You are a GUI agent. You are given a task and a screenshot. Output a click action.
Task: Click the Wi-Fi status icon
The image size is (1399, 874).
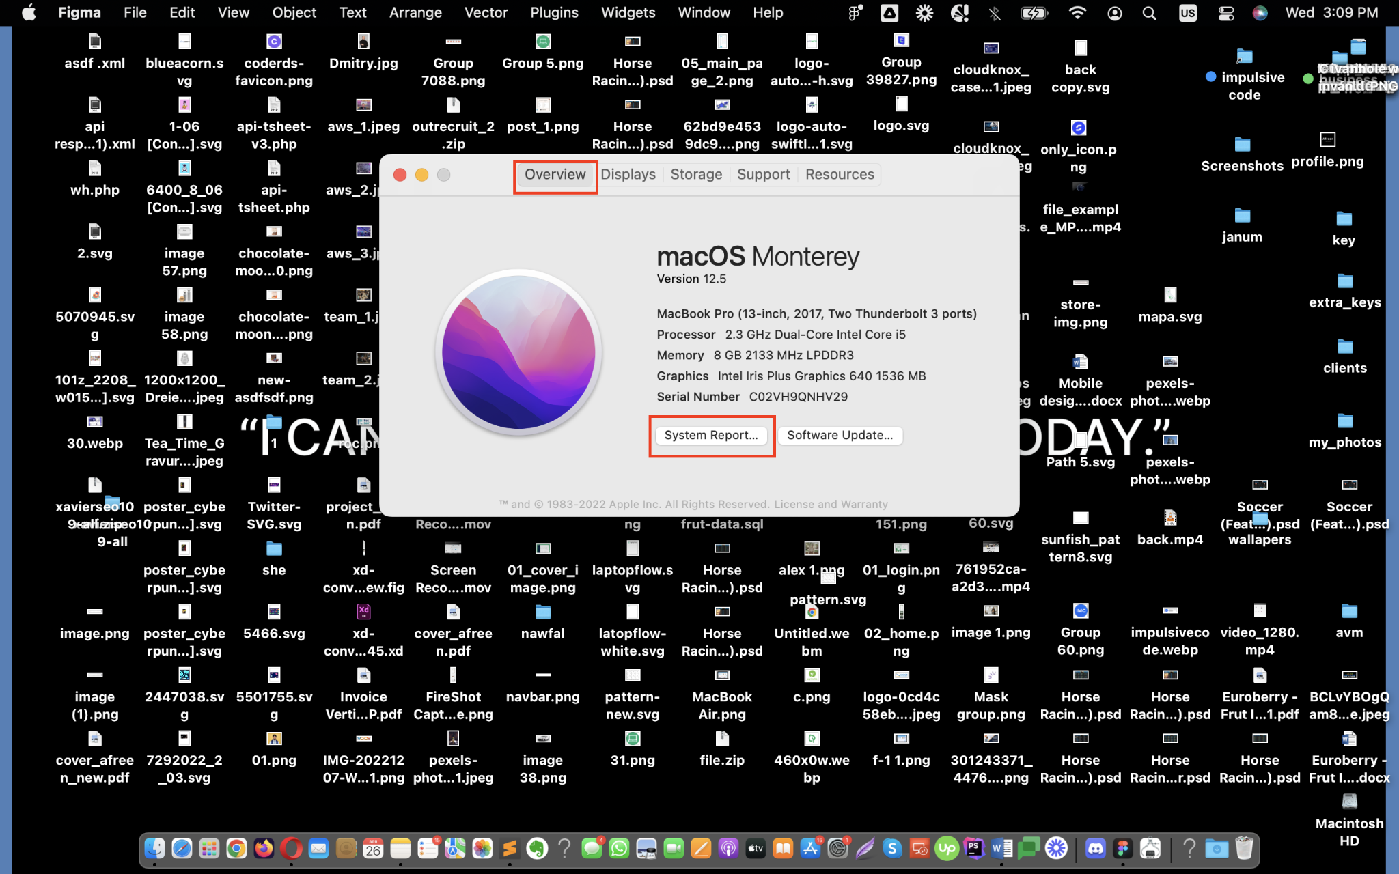pyautogui.click(x=1077, y=12)
